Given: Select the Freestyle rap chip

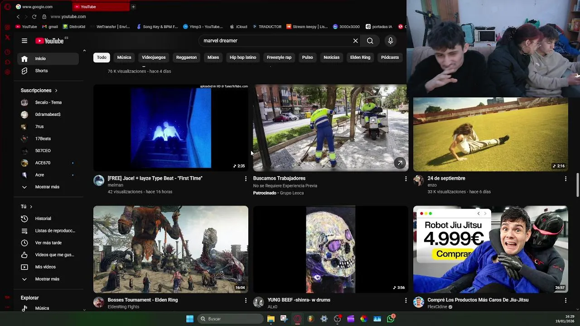Looking at the screenshot, I should (x=279, y=58).
